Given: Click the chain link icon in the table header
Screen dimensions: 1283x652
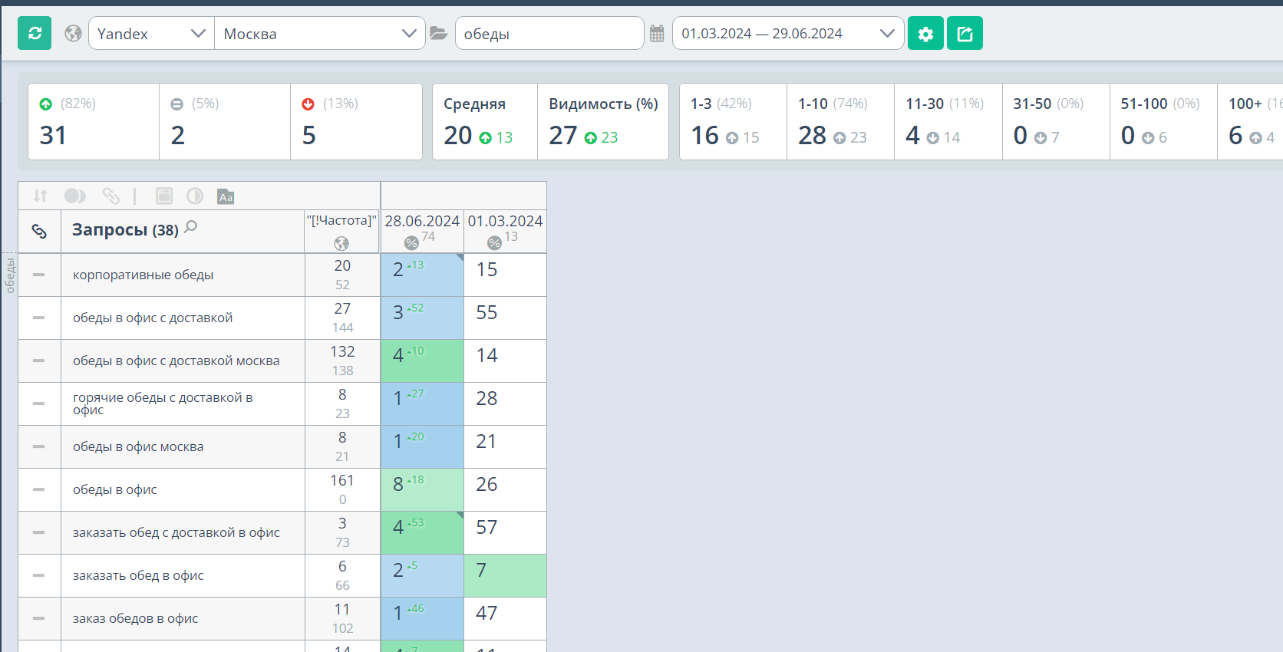Looking at the screenshot, I should pyautogui.click(x=39, y=231).
